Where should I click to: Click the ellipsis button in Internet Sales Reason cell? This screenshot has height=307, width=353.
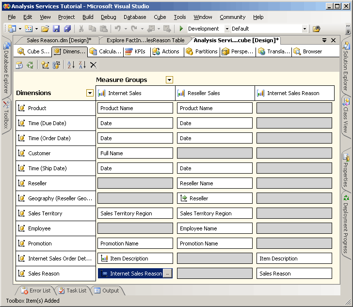[x=167, y=274]
